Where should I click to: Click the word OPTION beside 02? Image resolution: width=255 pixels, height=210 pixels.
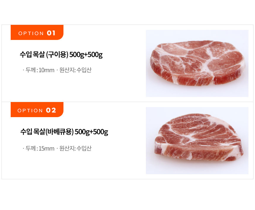point(30,111)
